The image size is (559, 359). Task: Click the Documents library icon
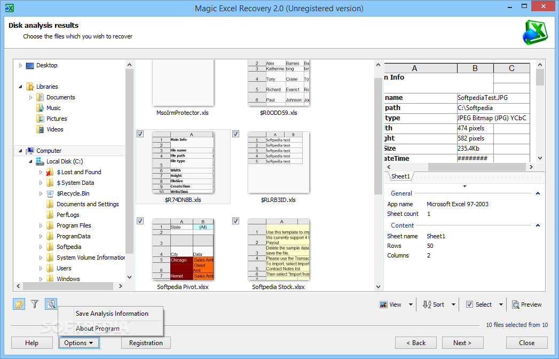coord(40,97)
